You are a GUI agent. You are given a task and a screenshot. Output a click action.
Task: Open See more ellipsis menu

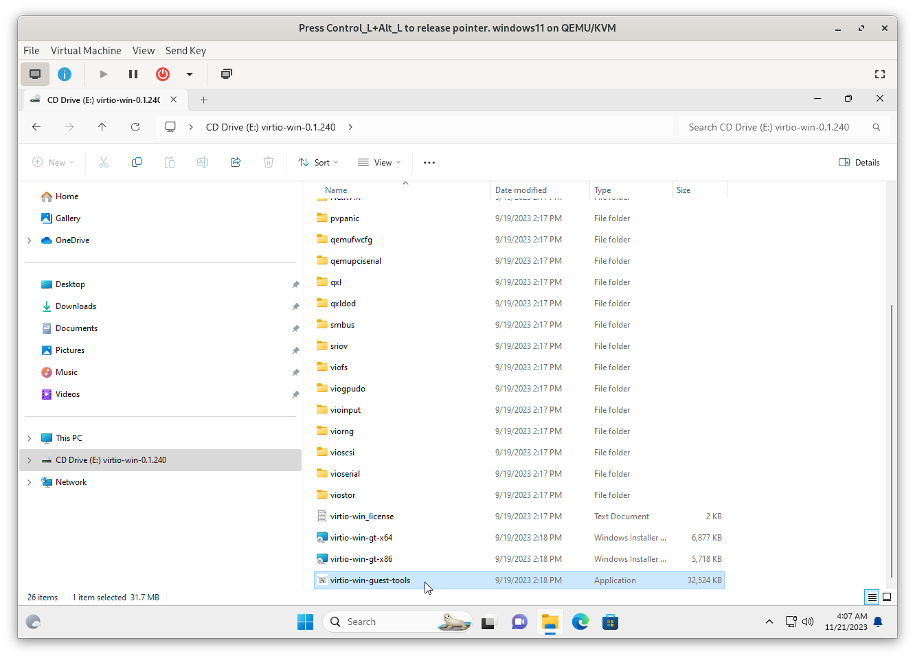click(429, 163)
